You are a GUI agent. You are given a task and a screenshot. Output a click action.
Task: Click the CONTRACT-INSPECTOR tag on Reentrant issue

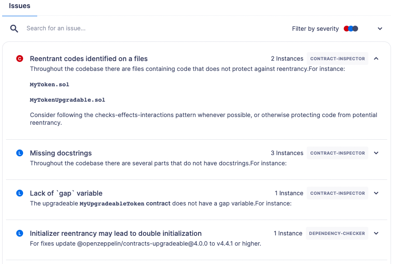tap(338, 59)
